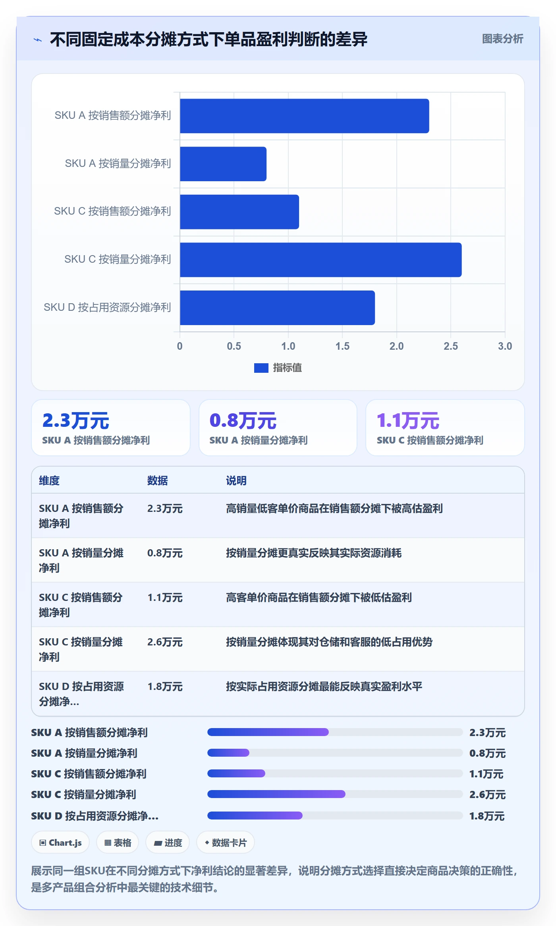
Task: Click the 指标值 legend label
Action: click(287, 368)
